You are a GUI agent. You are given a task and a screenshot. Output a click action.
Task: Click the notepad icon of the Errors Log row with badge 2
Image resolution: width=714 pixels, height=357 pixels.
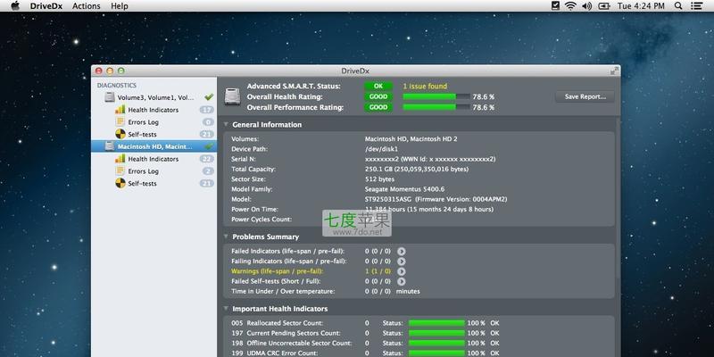click(x=120, y=170)
